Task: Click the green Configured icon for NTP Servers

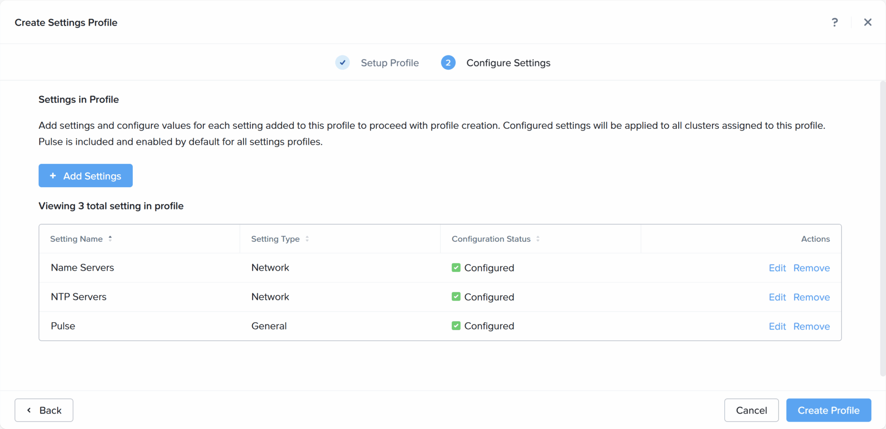Action: (x=456, y=296)
